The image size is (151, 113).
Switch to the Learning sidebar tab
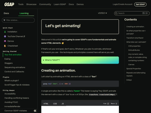(24, 13)
